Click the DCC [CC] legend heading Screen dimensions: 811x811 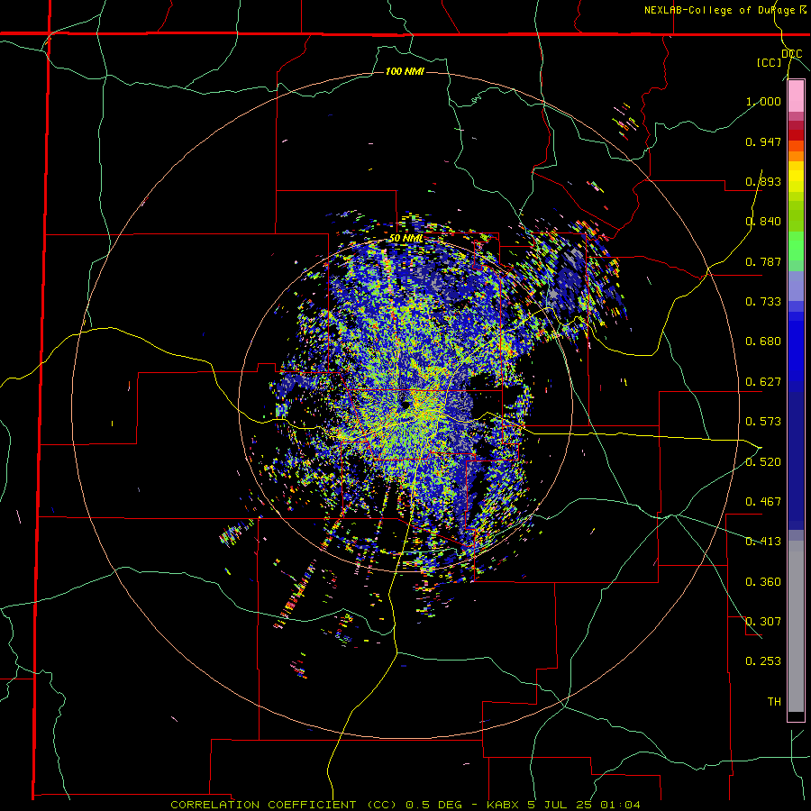coord(779,58)
